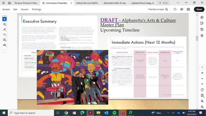
Task: Click the DRAFT heading link
Action: point(109,20)
